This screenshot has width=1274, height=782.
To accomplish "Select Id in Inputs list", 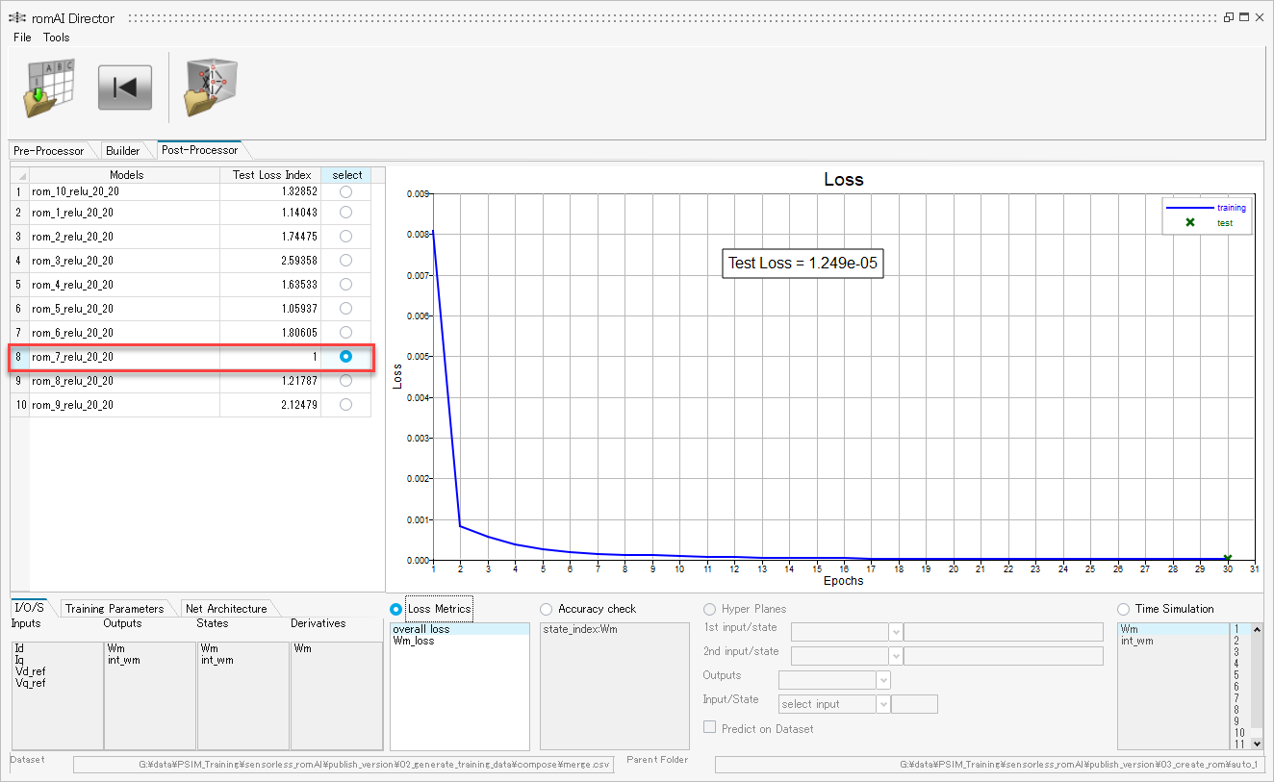I will tap(19, 648).
